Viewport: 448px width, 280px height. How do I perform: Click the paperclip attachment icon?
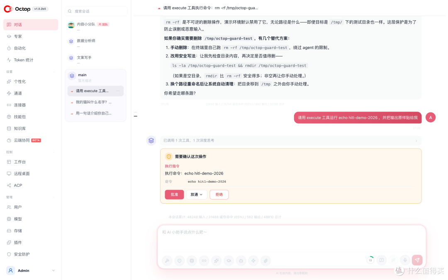coord(266,261)
